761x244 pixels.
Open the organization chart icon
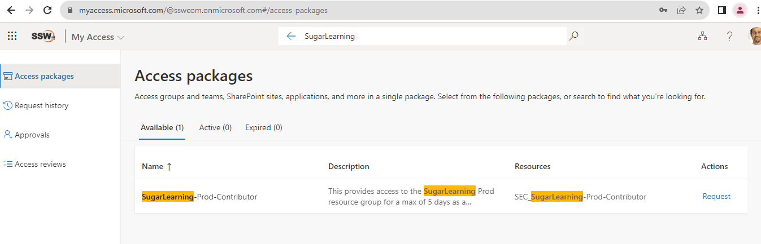(x=702, y=36)
